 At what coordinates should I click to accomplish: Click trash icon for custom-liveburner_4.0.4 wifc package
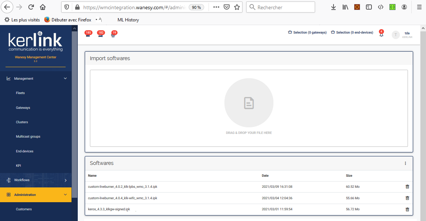coord(407,198)
